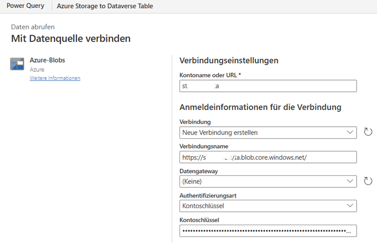Click the Datengateway field label

click(198, 171)
